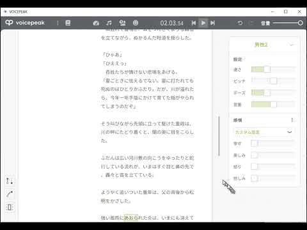Click the VOICEPEAK window title text
This screenshot has width=307, height=230.
(19, 12)
